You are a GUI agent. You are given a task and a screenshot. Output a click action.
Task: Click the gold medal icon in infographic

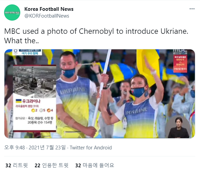tap(33, 110)
